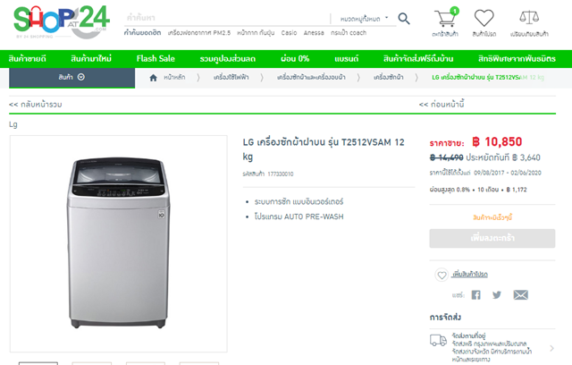This screenshot has height=365, width=572.
Task: Click the magnifying glass search icon
Action: tap(404, 18)
